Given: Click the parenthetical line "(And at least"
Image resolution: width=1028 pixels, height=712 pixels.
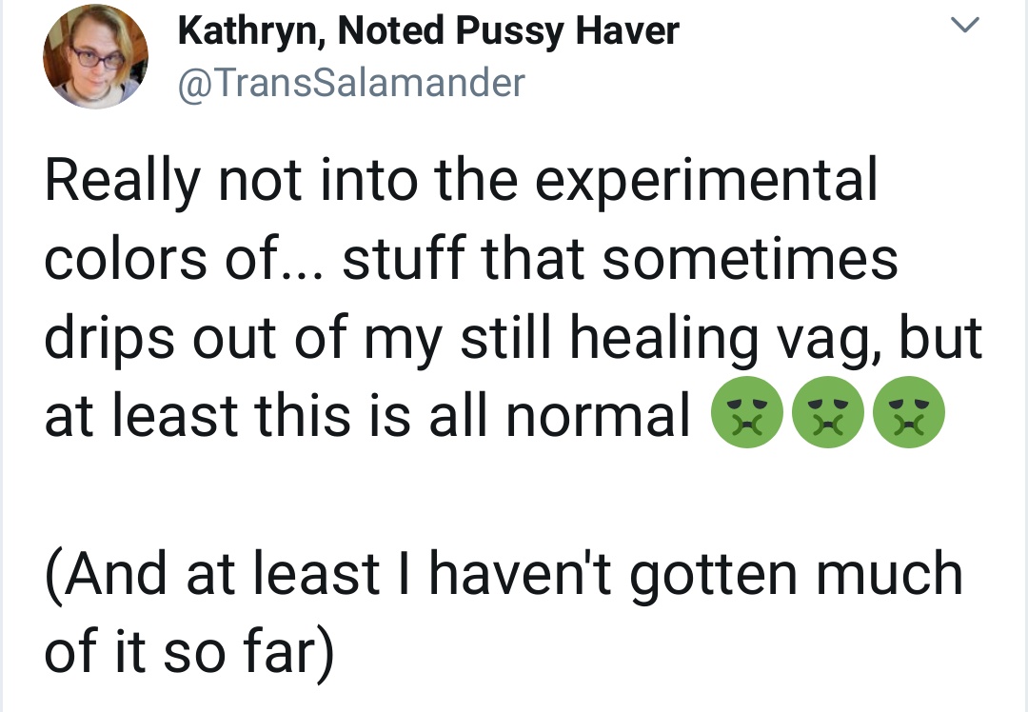Looking at the screenshot, I should pyautogui.click(x=504, y=573).
